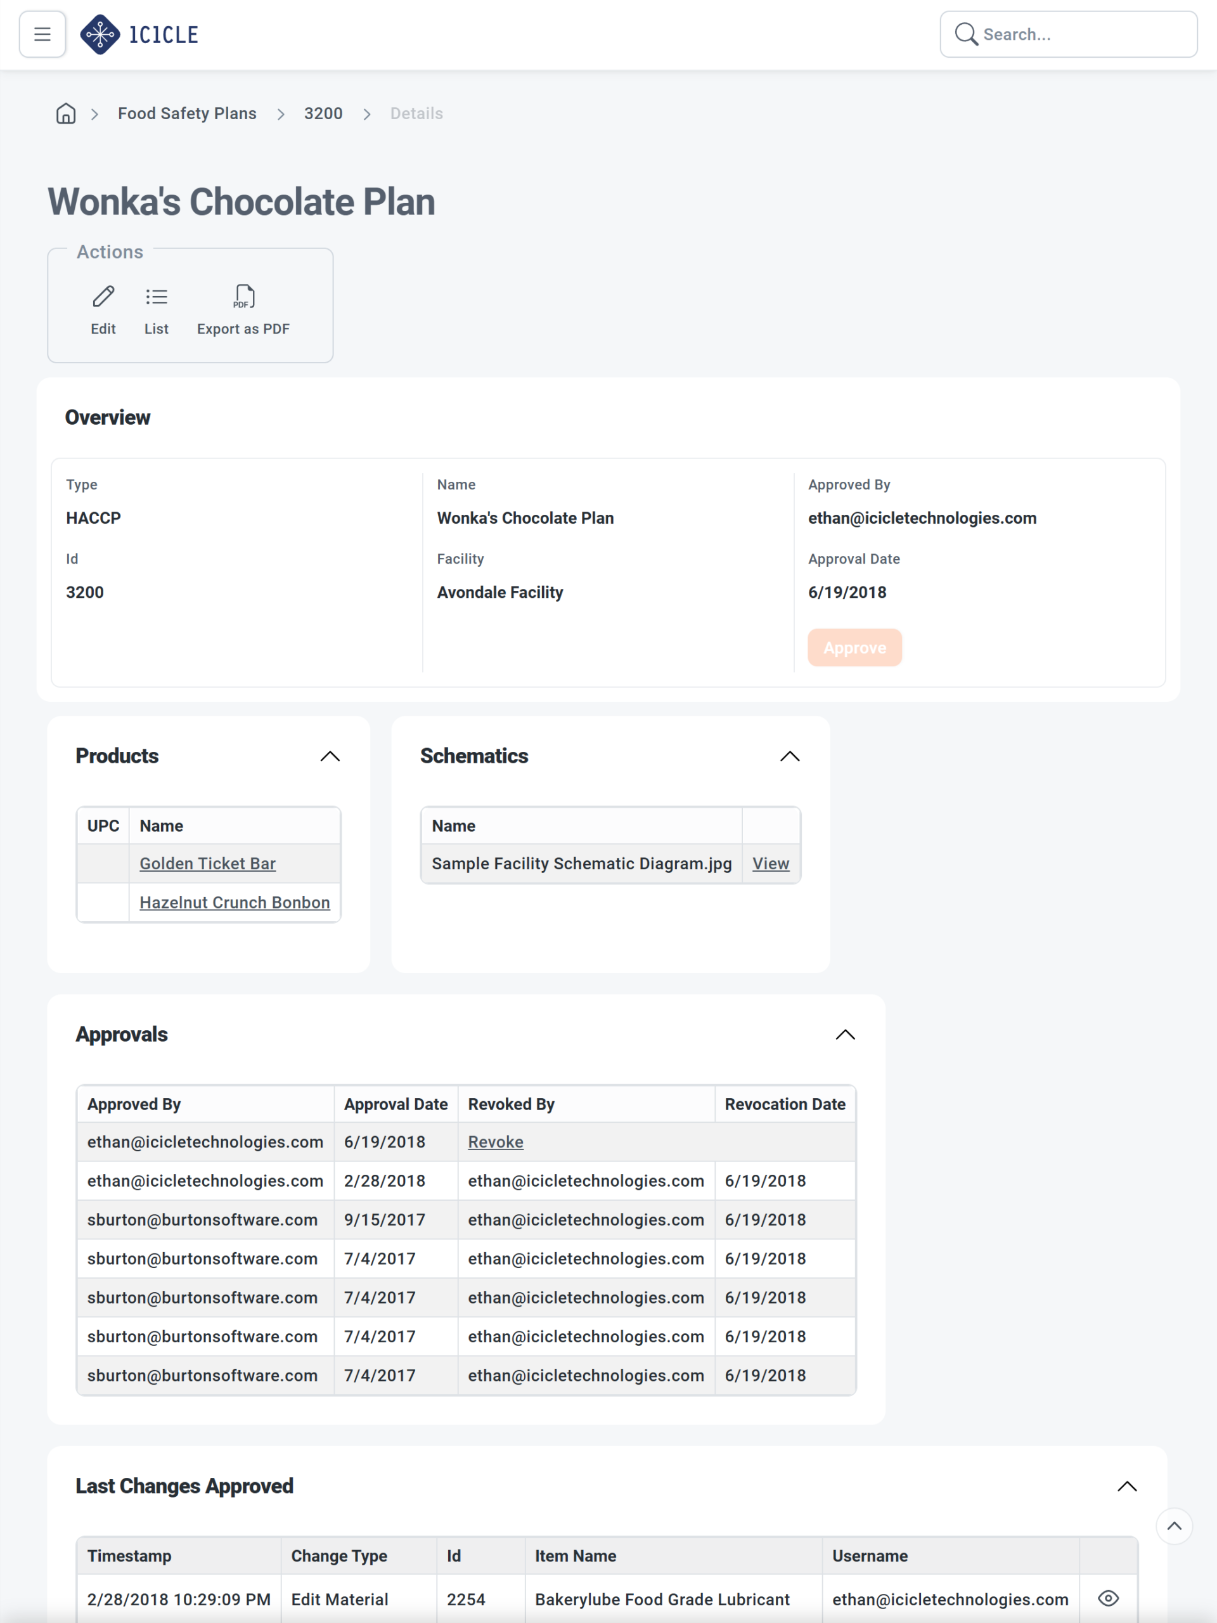Open Food Safety Plans breadcrumb
The width and height of the screenshot is (1217, 1623).
tap(187, 113)
